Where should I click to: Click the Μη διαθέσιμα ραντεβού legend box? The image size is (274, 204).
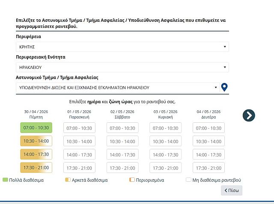point(188,180)
